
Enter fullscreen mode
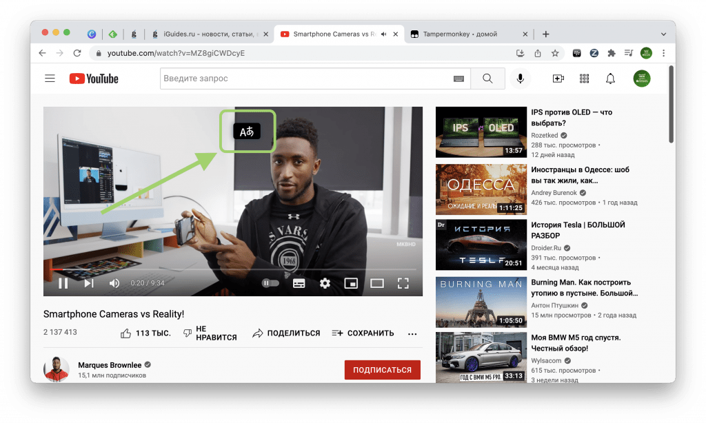403,283
